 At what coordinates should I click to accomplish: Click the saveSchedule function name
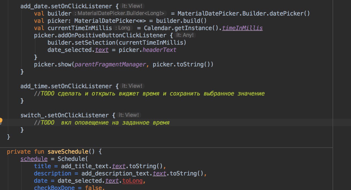tap(68, 152)
